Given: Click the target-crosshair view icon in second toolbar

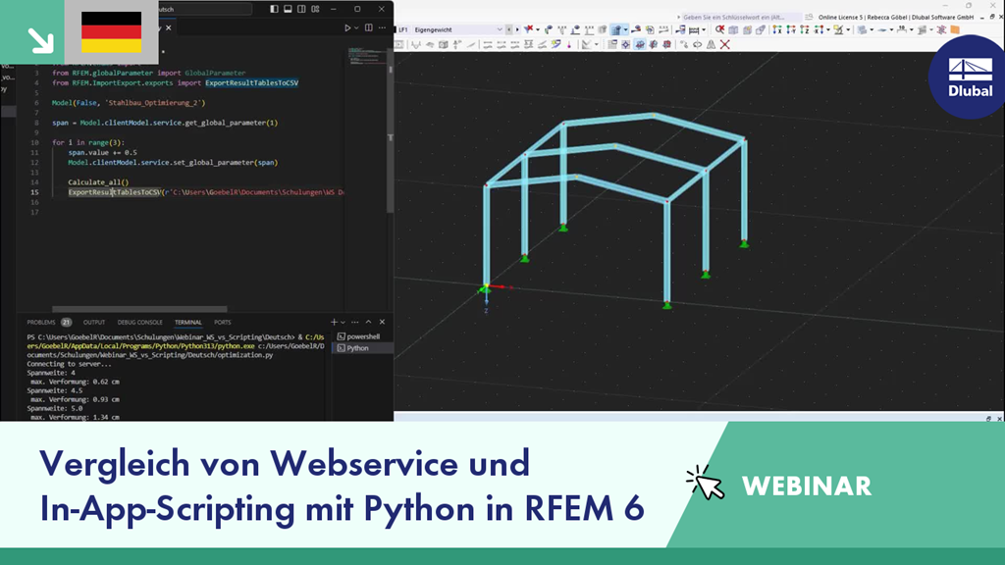Looking at the screenshot, I should tap(625, 44).
